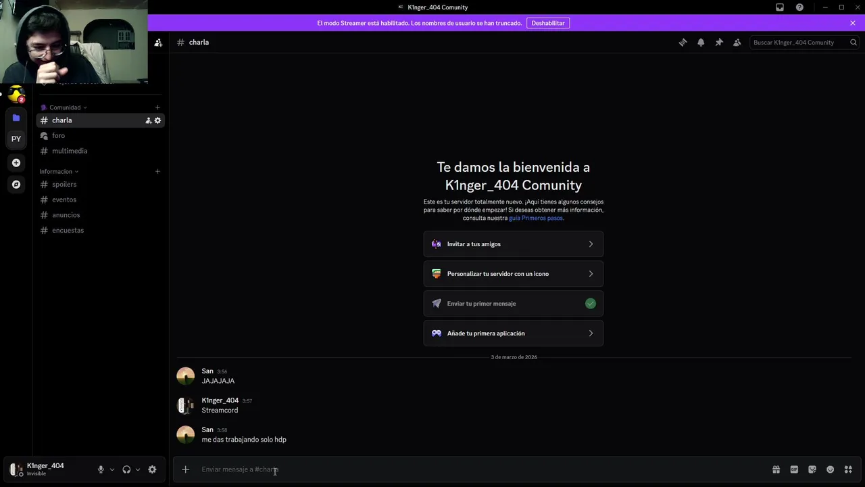Click K1nger_404's avatar in chat
865x487 pixels.
click(185, 405)
